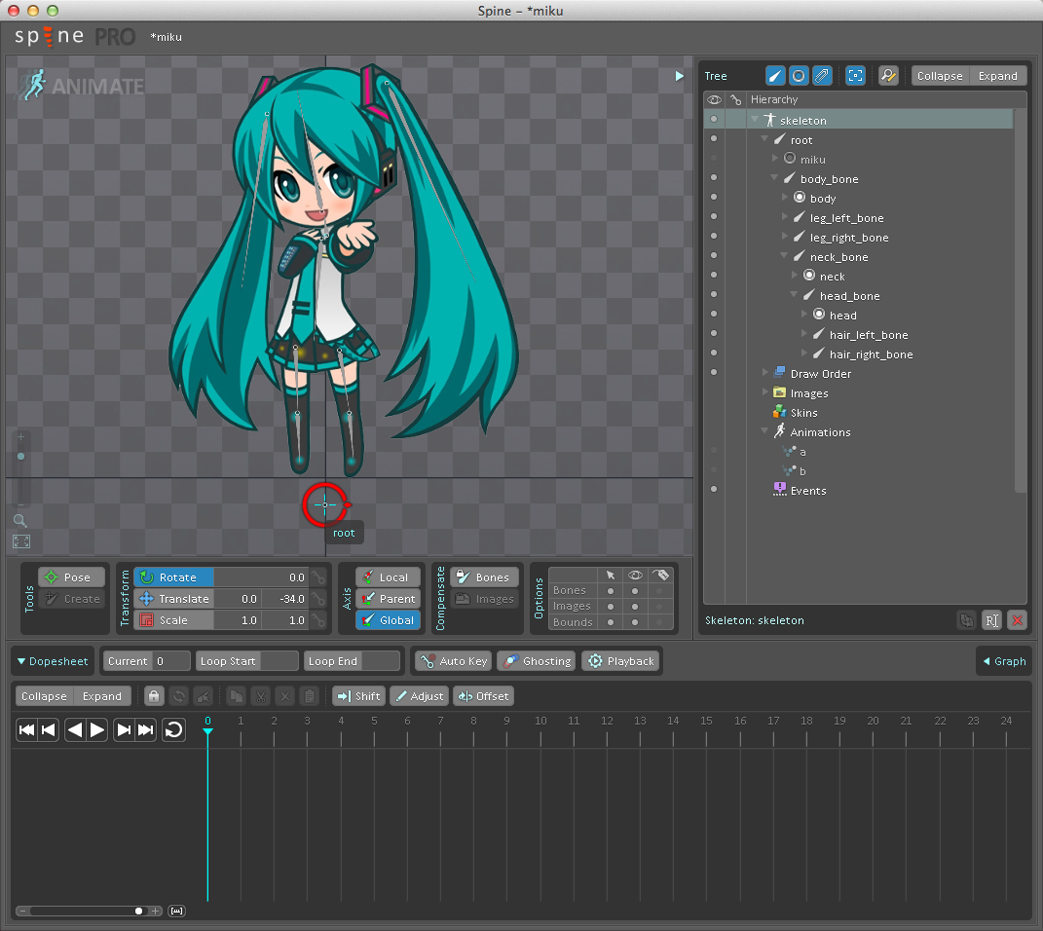Toggle visibility dot for root bone
This screenshot has width=1043, height=931.
(x=714, y=138)
